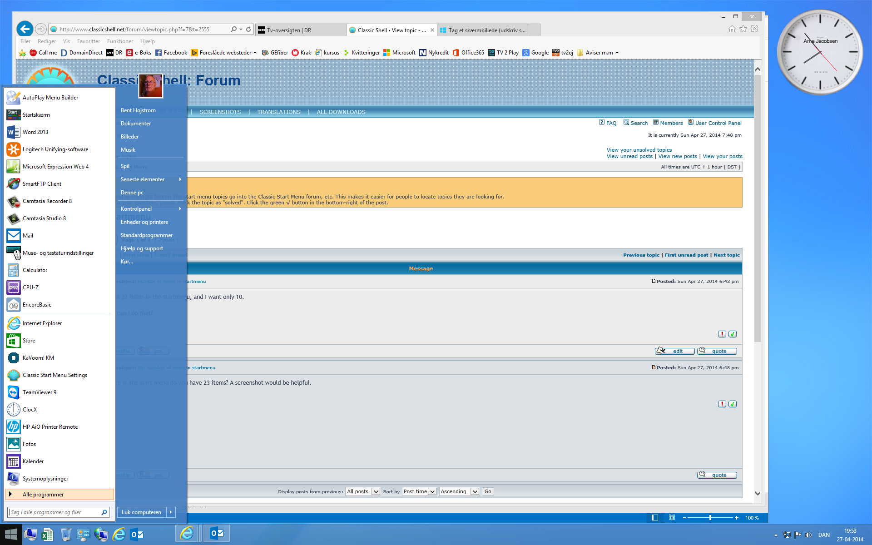Open the Favoritter menu in the browser
Viewport: 872px width, 545px height.
pyautogui.click(x=88, y=41)
